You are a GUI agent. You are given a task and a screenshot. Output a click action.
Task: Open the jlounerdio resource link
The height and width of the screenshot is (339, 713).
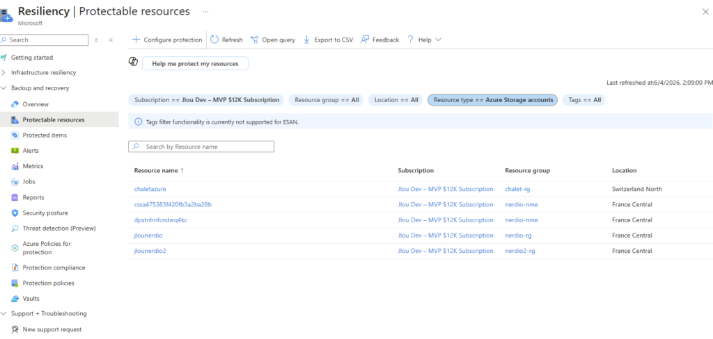tap(148, 235)
